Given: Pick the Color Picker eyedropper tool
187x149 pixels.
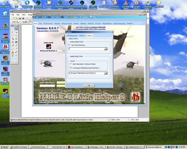Looking at the screenshot, I should pos(16,49).
